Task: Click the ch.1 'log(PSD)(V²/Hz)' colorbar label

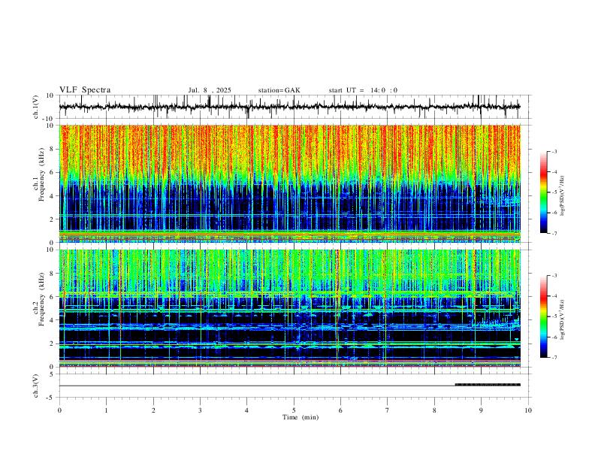Action: pos(562,196)
